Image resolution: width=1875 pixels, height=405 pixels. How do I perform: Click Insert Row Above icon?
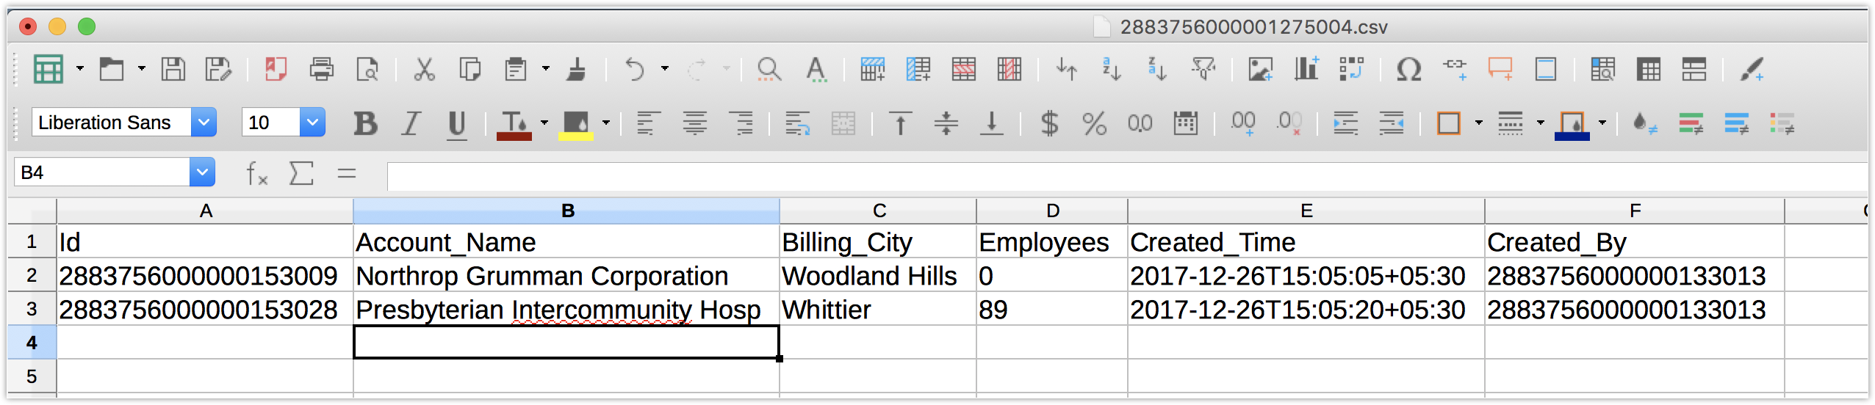(x=873, y=70)
